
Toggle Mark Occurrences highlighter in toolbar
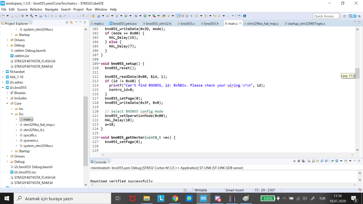click(178, 16)
